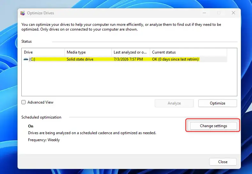Screen dimensions: 252x174
Task: Close the dialog with the Close button
Action: pos(223,162)
